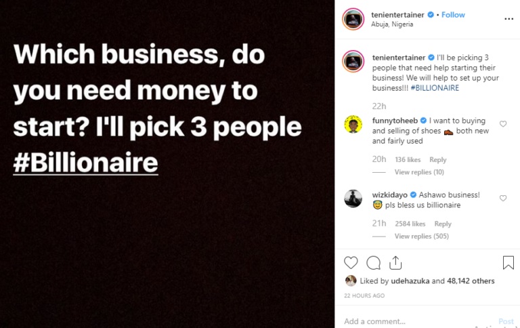Open wizkidayo's profile avatar
The width and height of the screenshot is (520, 328).
click(353, 198)
